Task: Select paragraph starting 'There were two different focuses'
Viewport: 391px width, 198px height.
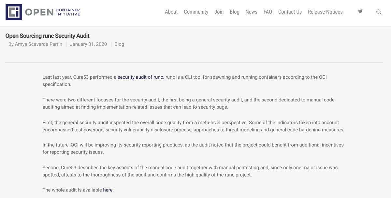Action: tap(188, 103)
